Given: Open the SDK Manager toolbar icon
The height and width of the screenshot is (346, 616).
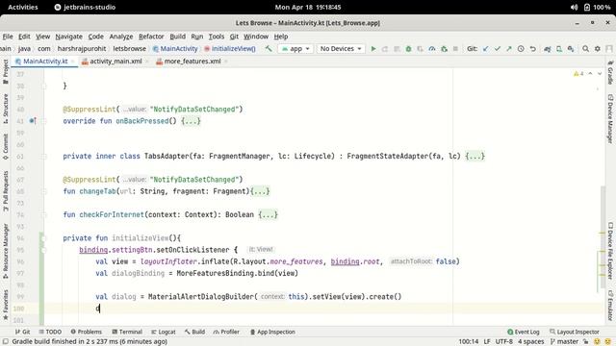Looking at the screenshot, I should (571, 49).
